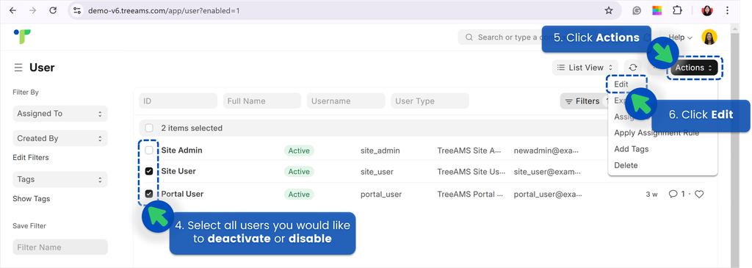752x268 pixels.
Task: Choose Edit from Actions menu
Action: click(x=621, y=84)
